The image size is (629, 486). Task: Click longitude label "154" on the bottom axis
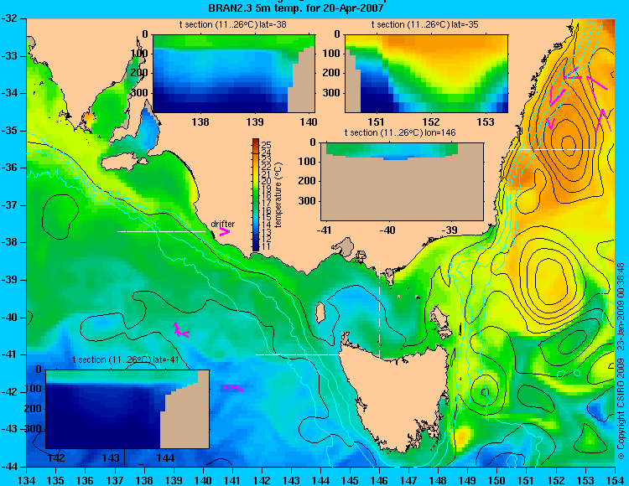[x=615, y=480]
